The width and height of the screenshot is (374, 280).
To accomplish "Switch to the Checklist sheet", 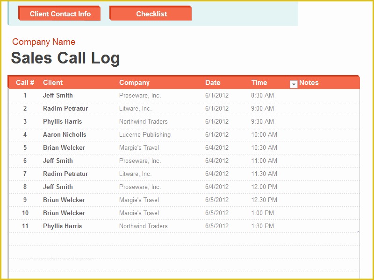I will pyautogui.click(x=151, y=14).
